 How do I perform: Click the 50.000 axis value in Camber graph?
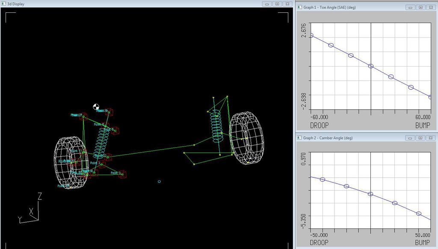click(423, 235)
